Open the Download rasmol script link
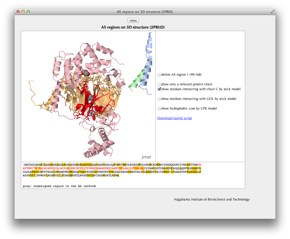The width and height of the screenshot is (290, 239). point(174,118)
